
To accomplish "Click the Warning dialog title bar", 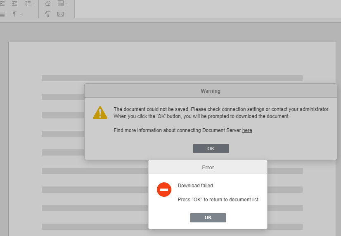I will pos(211,91).
